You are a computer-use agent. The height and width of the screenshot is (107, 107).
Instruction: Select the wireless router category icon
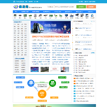(x=71, y=15)
